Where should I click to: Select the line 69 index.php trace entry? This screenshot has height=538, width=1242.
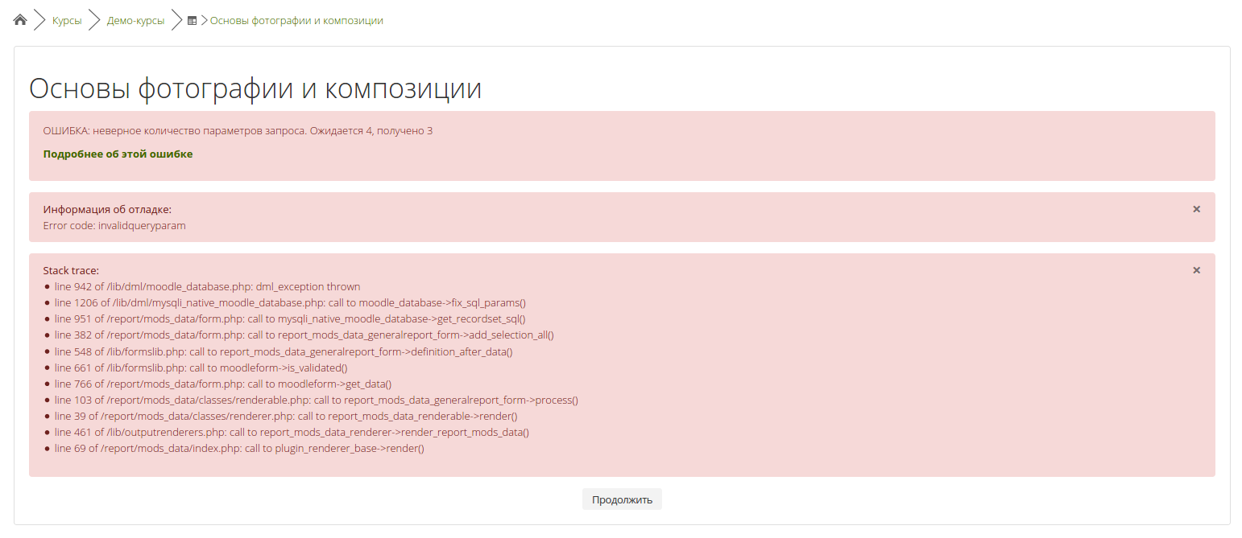[239, 449]
